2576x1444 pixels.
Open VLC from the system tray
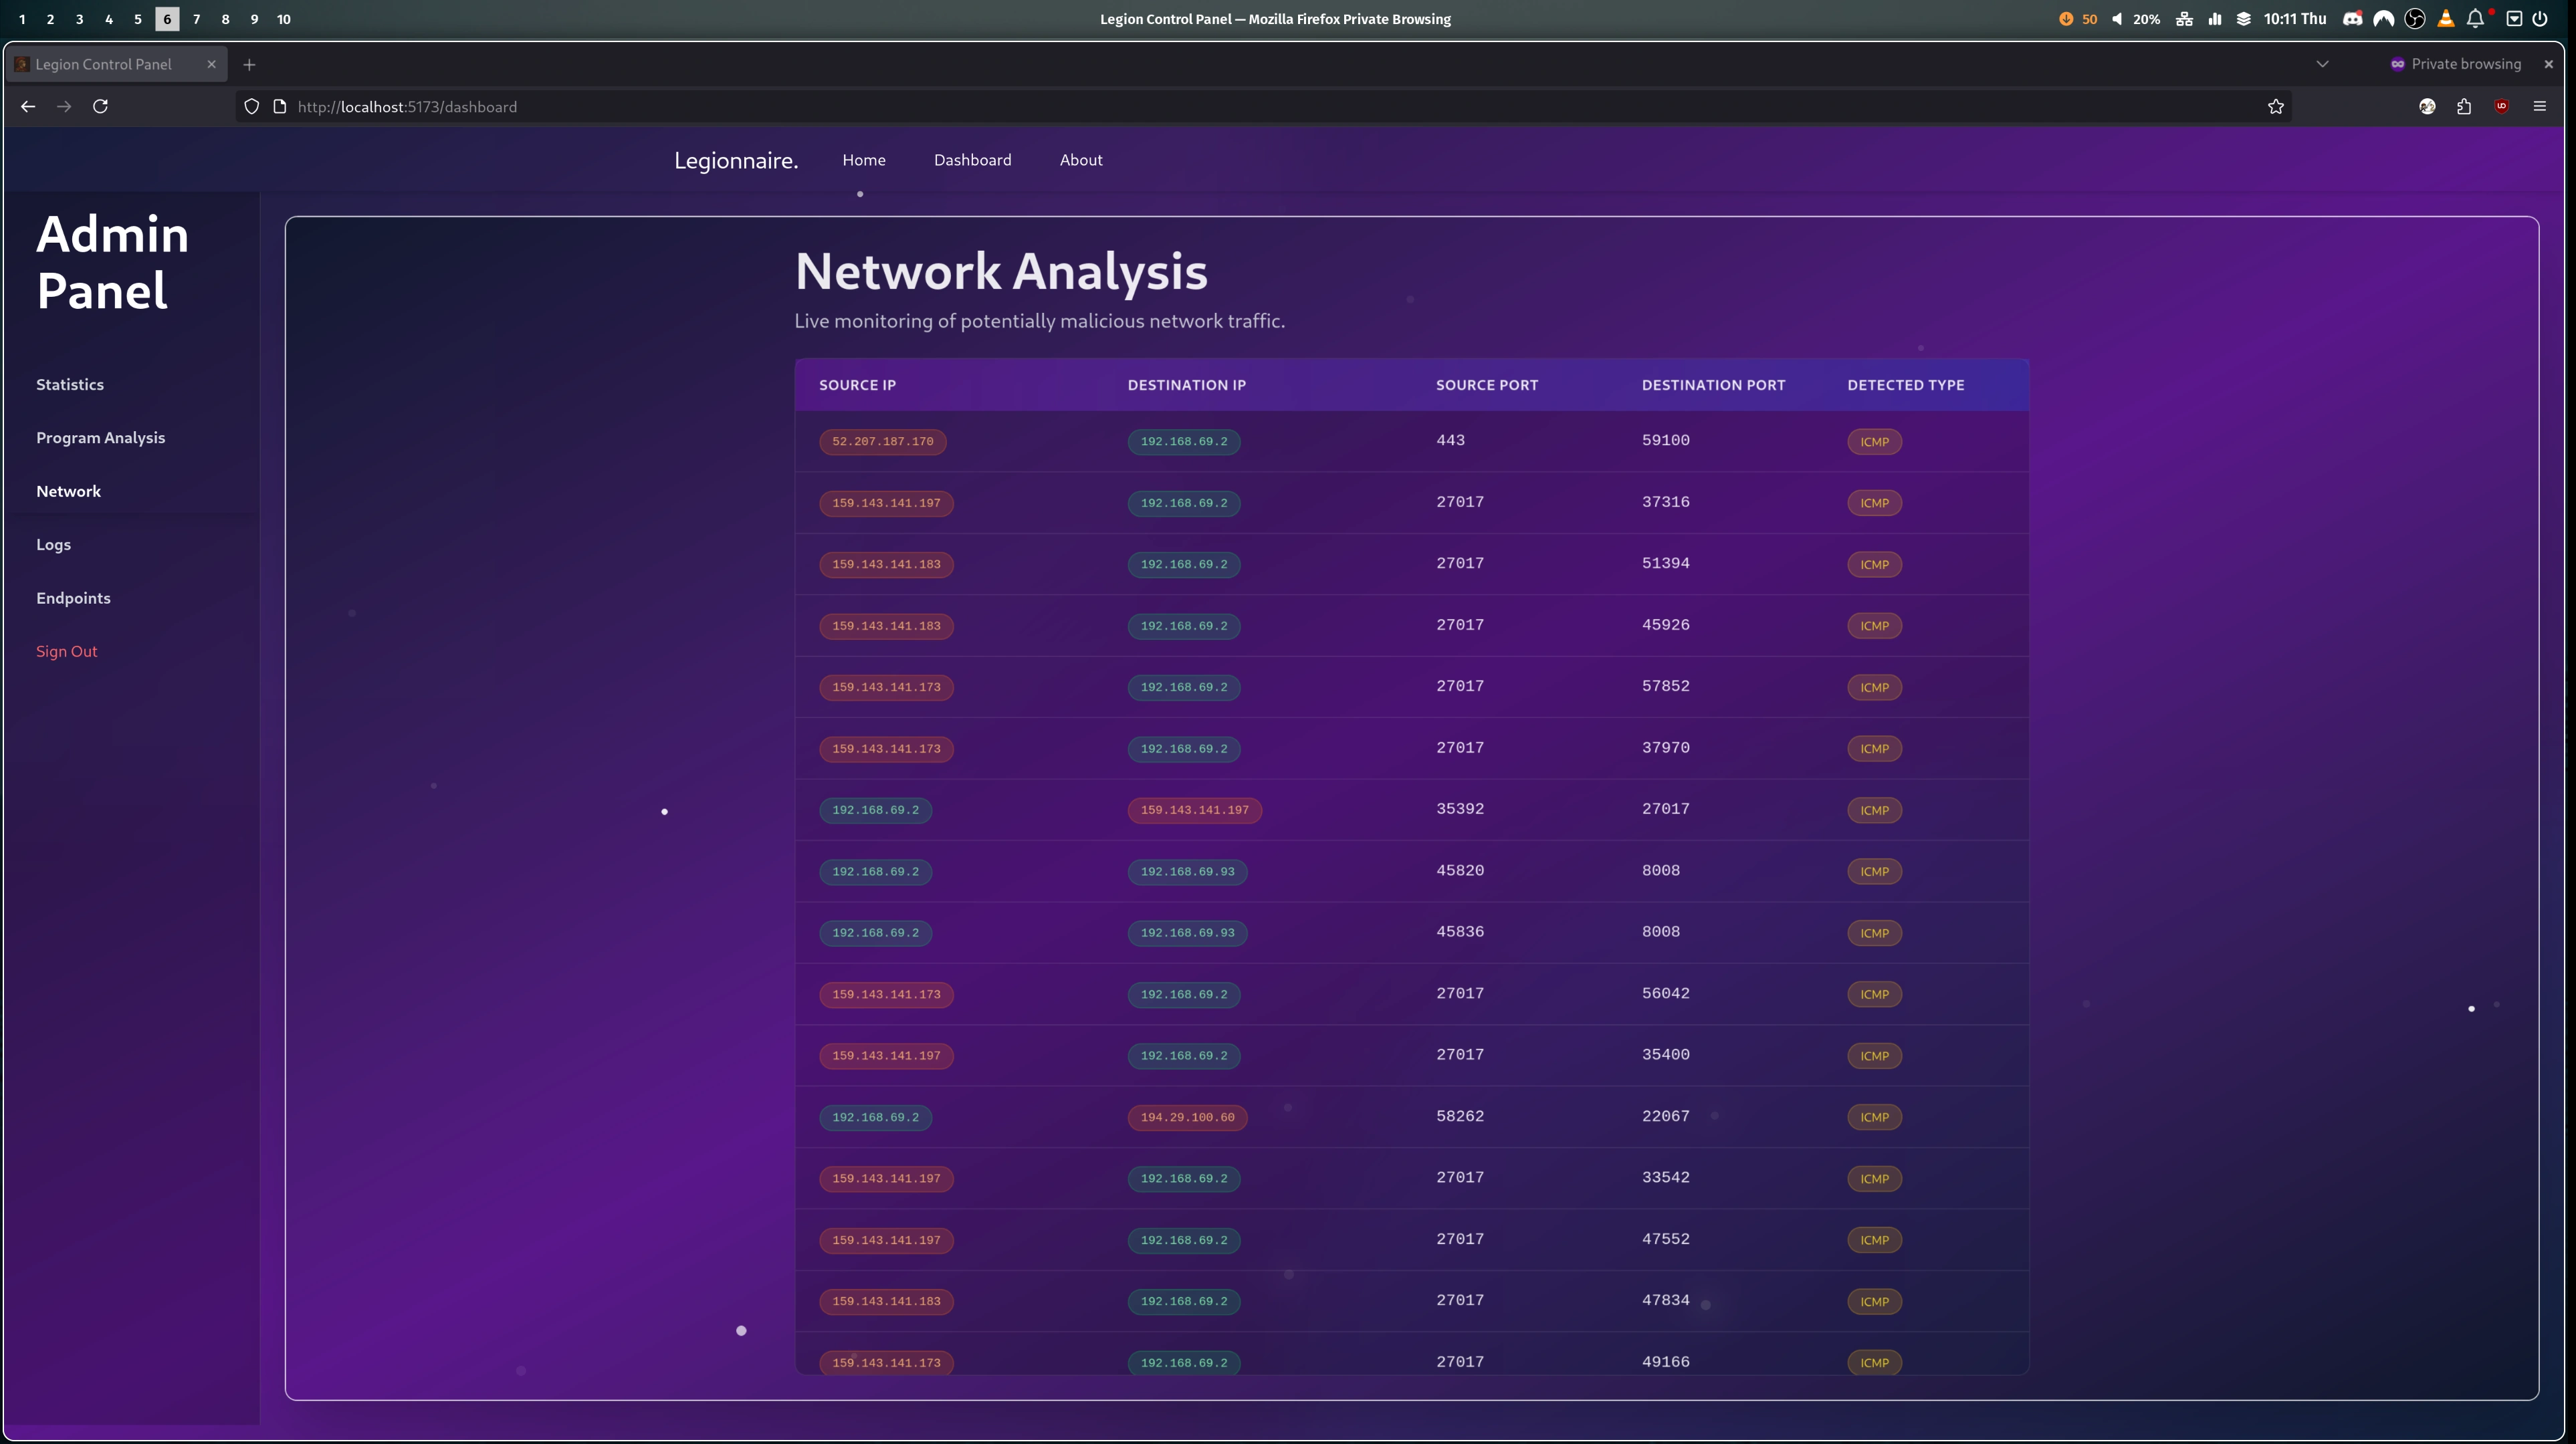tap(2446, 19)
